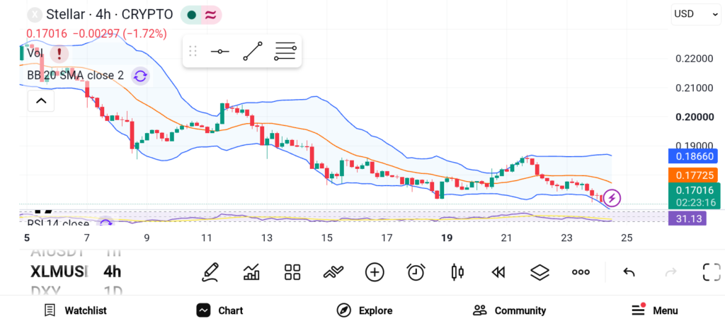
Task: Click the purple lightning bolt icon
Action: [612, 198]
